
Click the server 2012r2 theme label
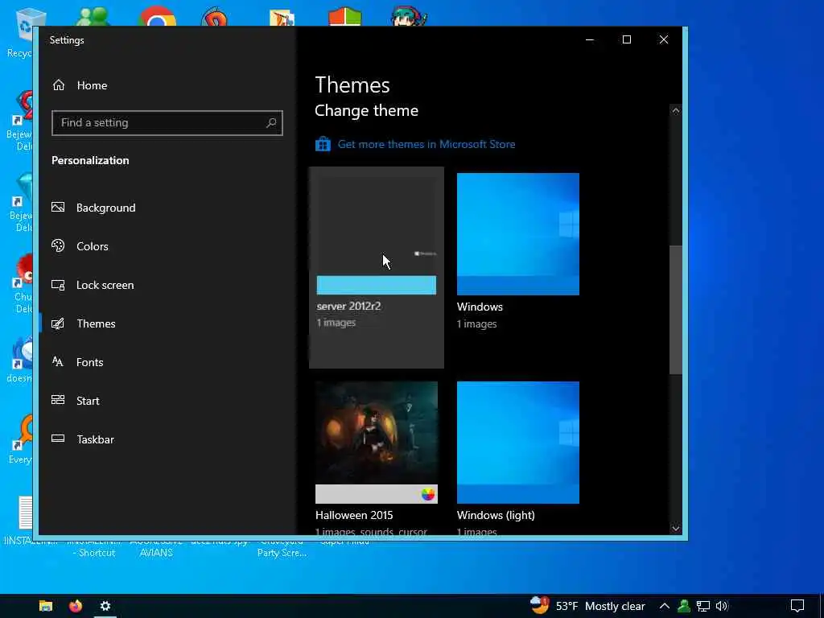pyautogui.click(x=348, y=307)
